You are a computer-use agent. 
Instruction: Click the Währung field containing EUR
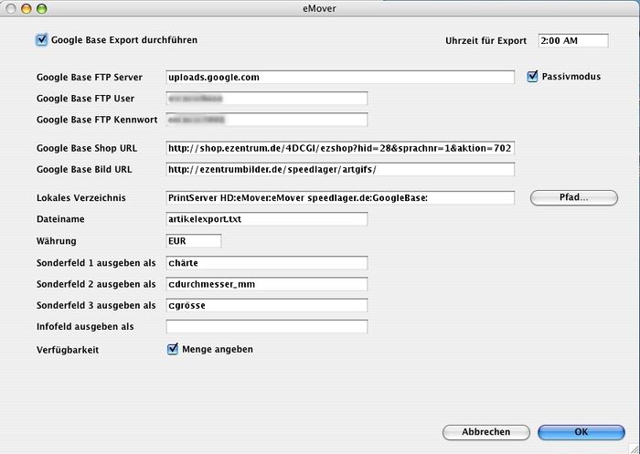pos(194,241)
